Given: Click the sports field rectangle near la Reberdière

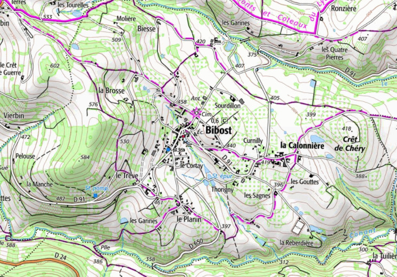Looking at the screenshot, I should (299, 227).
